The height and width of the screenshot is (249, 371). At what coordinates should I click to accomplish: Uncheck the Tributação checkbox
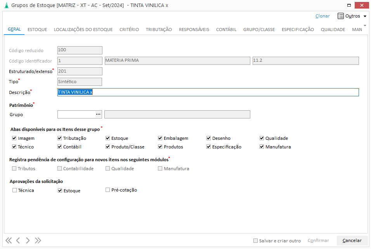click(x=59, y=138)
